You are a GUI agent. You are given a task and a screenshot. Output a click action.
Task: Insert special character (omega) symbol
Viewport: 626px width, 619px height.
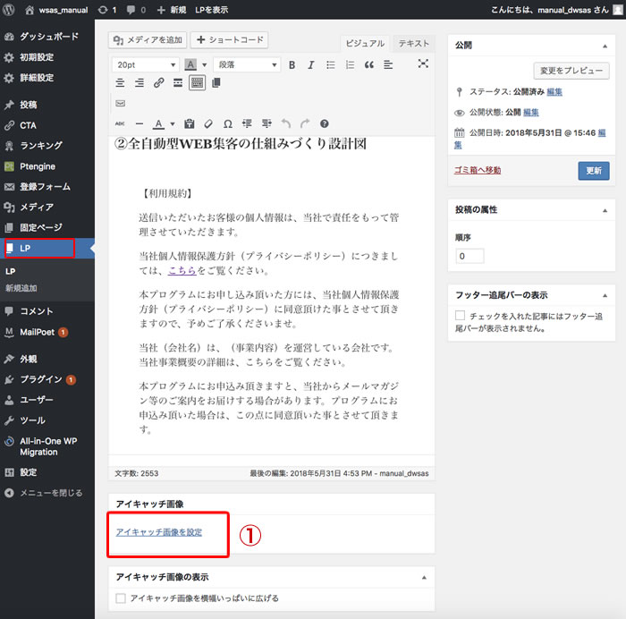[227, 123]
